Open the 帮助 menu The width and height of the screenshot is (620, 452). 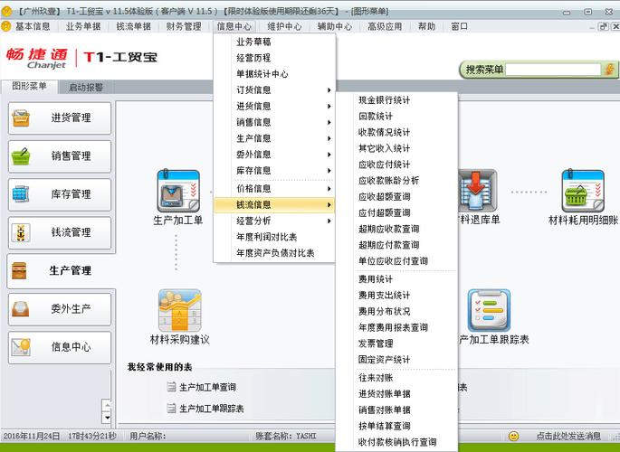[426, 26]
